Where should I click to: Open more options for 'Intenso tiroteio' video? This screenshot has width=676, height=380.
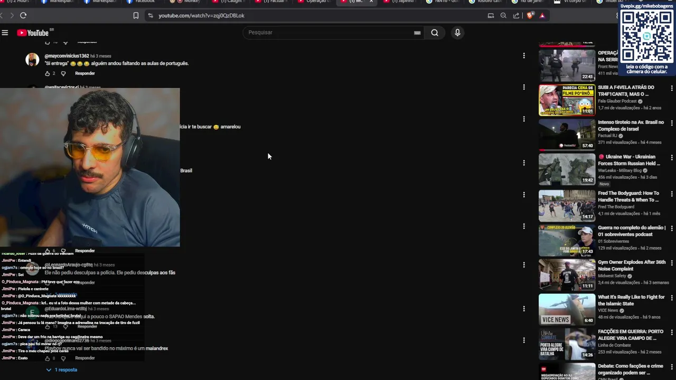tap(672, 123)
